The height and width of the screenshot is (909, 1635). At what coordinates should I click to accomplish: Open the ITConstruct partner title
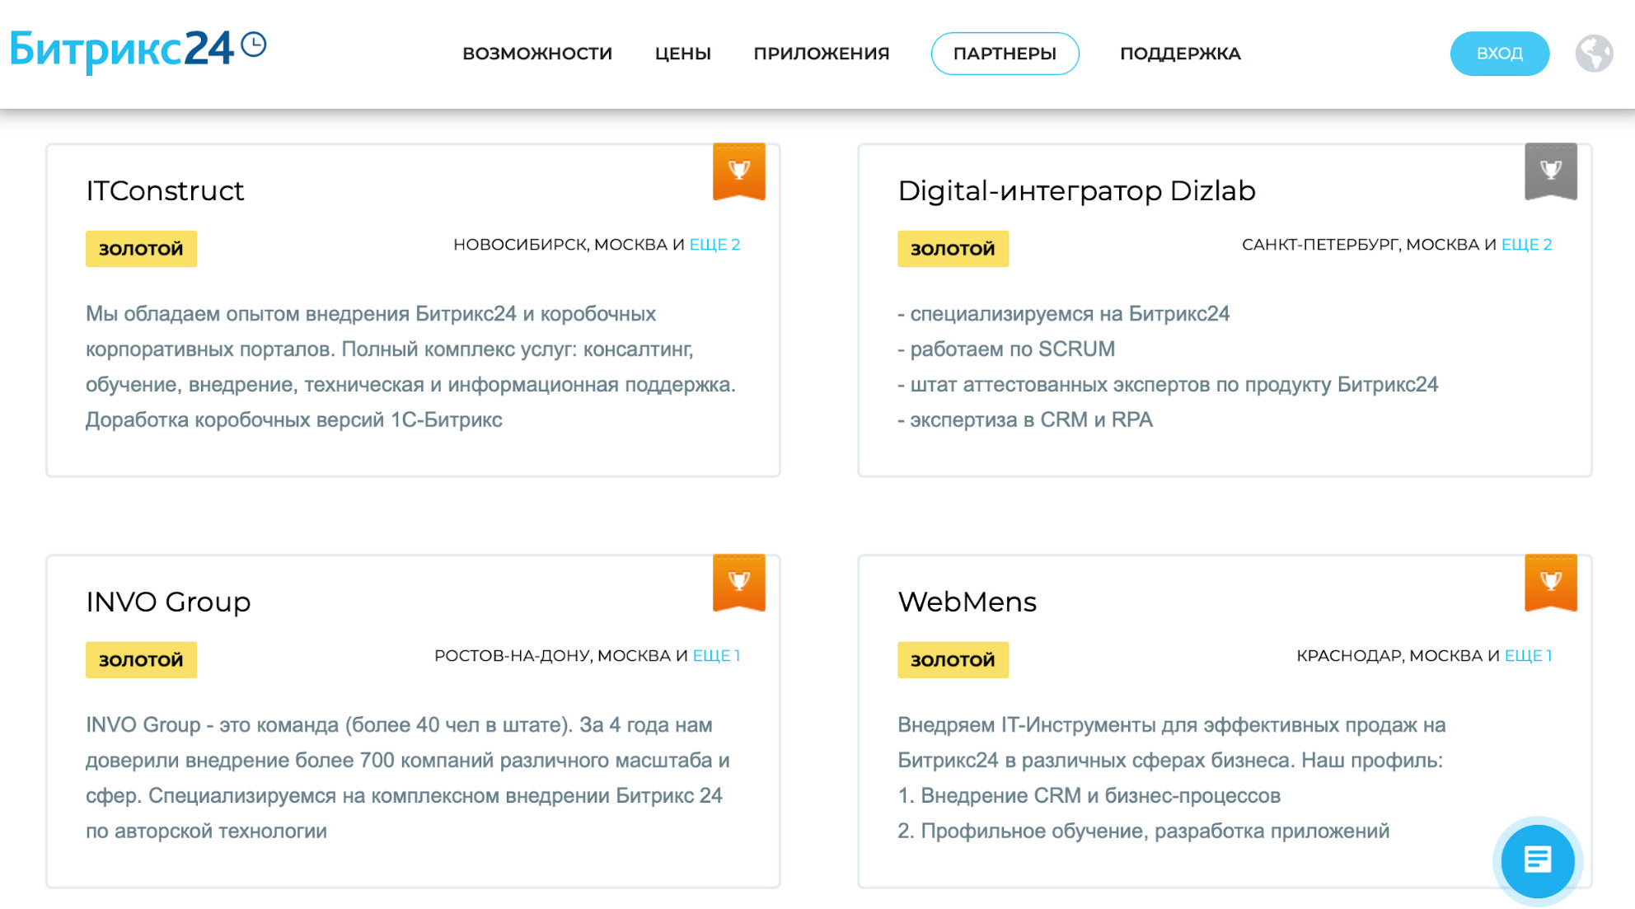click(x=165, y=191)
